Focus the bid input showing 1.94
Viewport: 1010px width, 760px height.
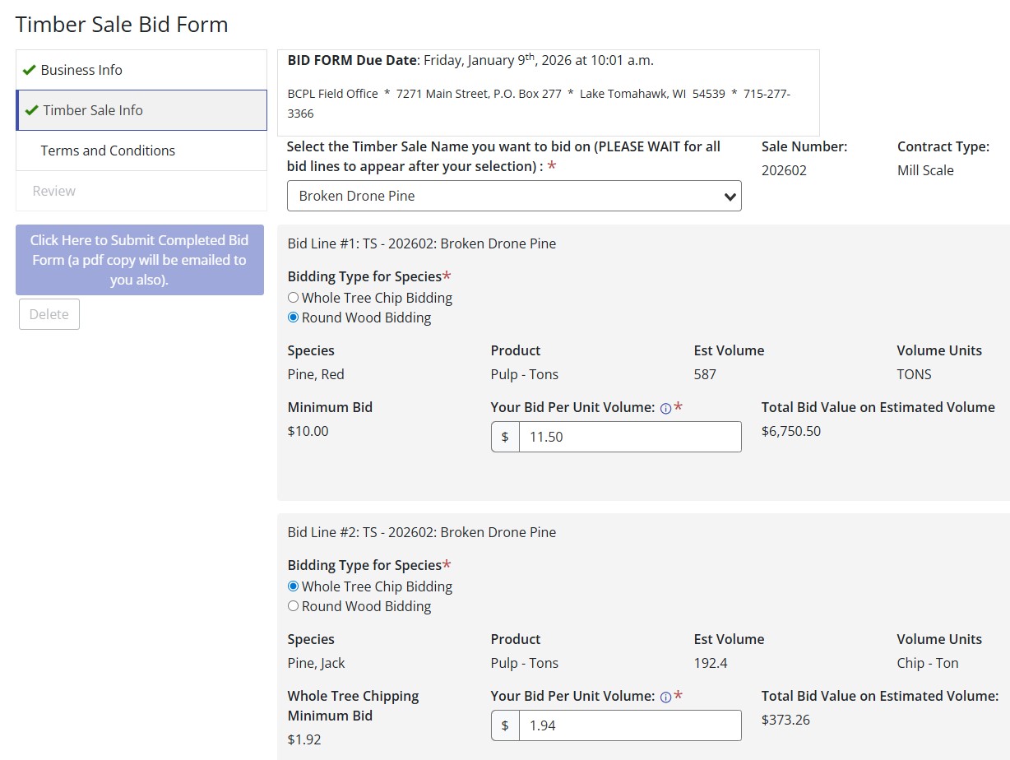(630, 725)
